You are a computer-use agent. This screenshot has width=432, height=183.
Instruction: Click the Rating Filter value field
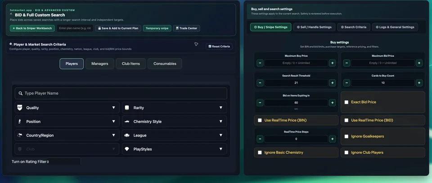pyautogui.click(x=63, y=162)
